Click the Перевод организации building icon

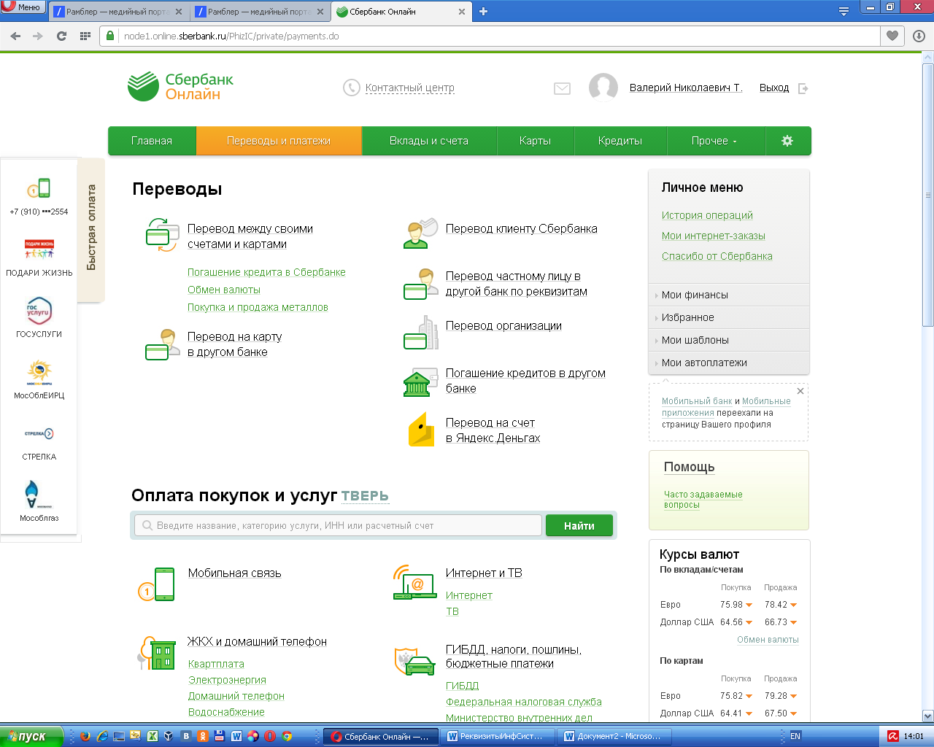click(420, 333)
